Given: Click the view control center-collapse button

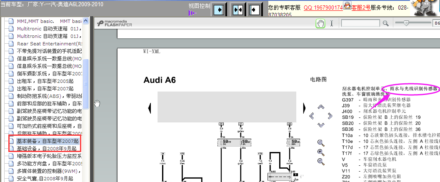Looking at the screenshot, I should 238,10.
